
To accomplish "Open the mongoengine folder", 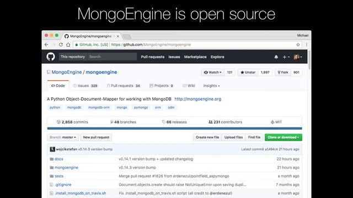I will click(66, 167).
